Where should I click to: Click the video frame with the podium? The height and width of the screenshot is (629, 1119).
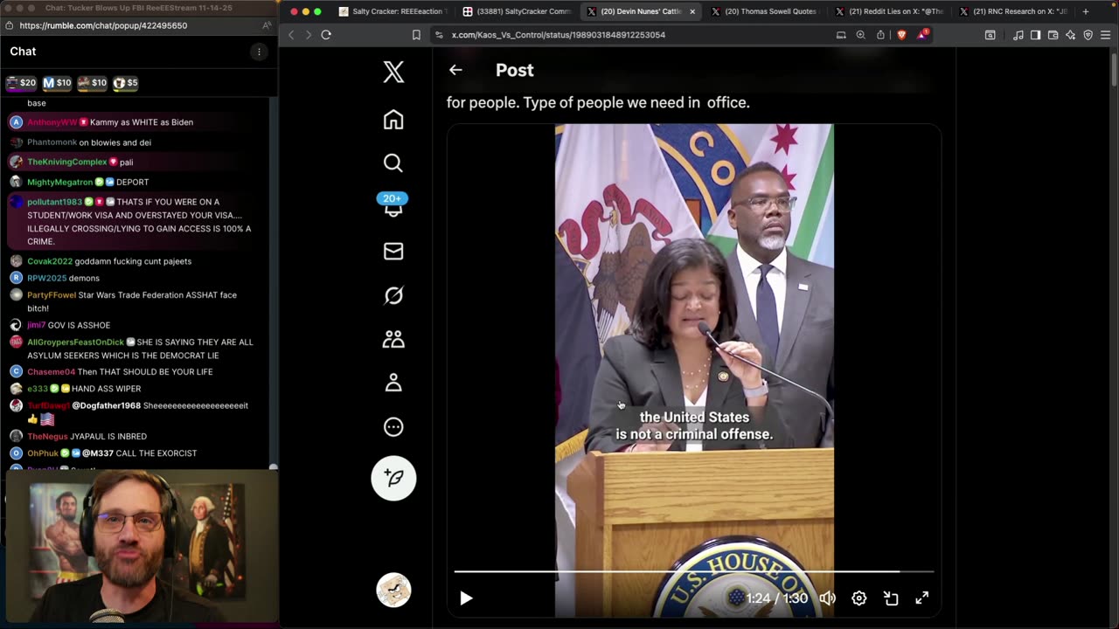pyautogui.click(x=694, y=370)
